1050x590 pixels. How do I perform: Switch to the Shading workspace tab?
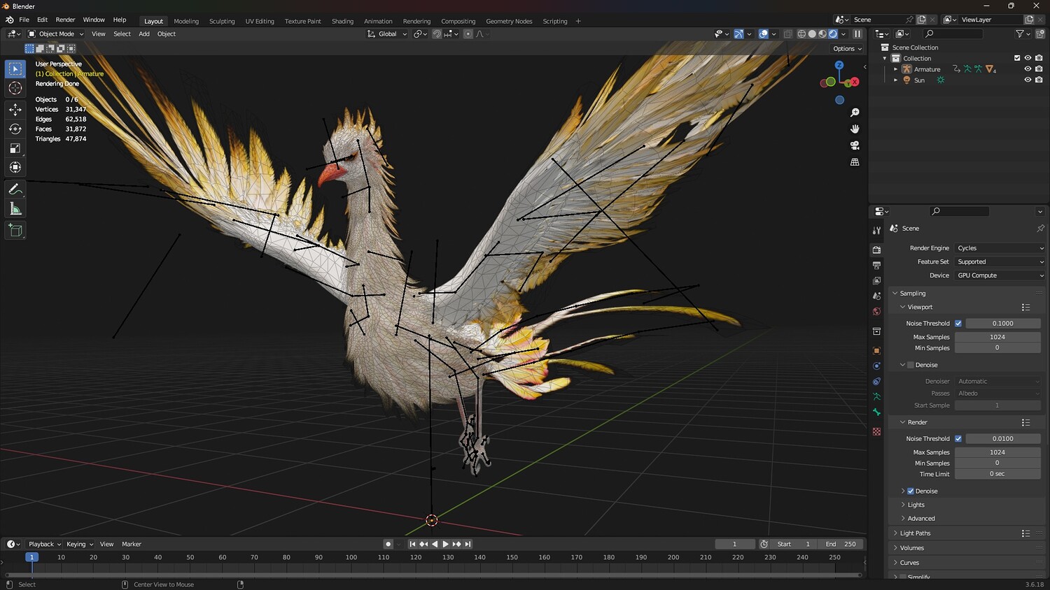tap(342, 21)
